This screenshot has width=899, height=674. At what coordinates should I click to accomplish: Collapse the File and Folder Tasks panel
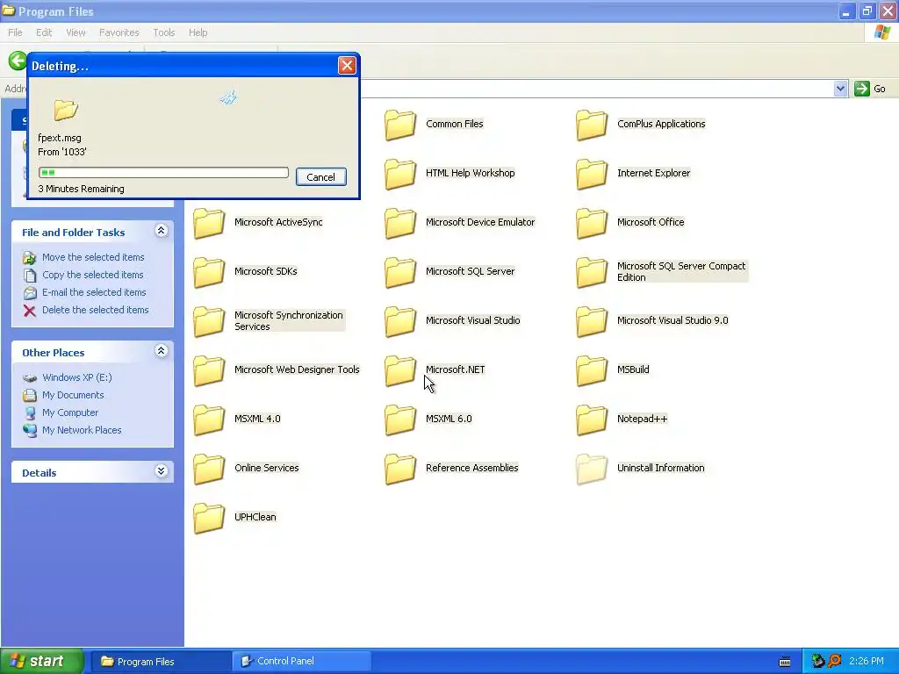162,231
